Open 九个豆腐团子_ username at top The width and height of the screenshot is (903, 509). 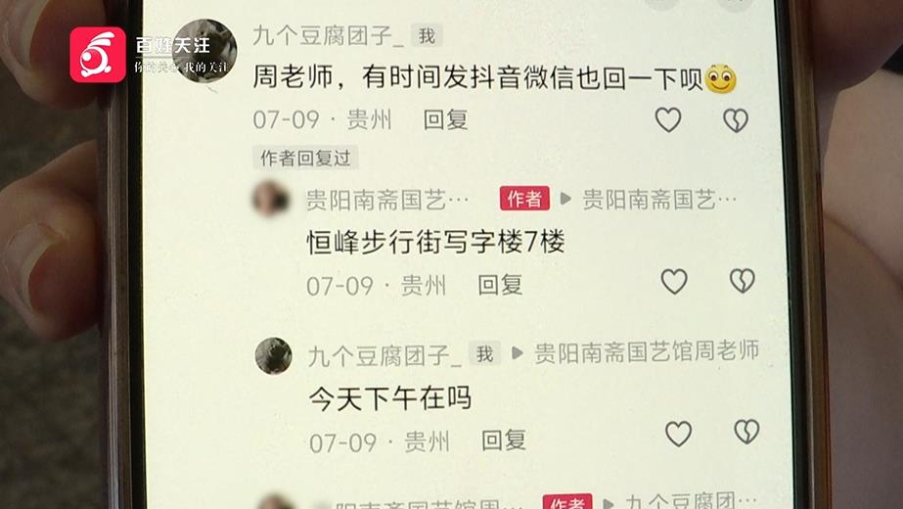[329, 36]
